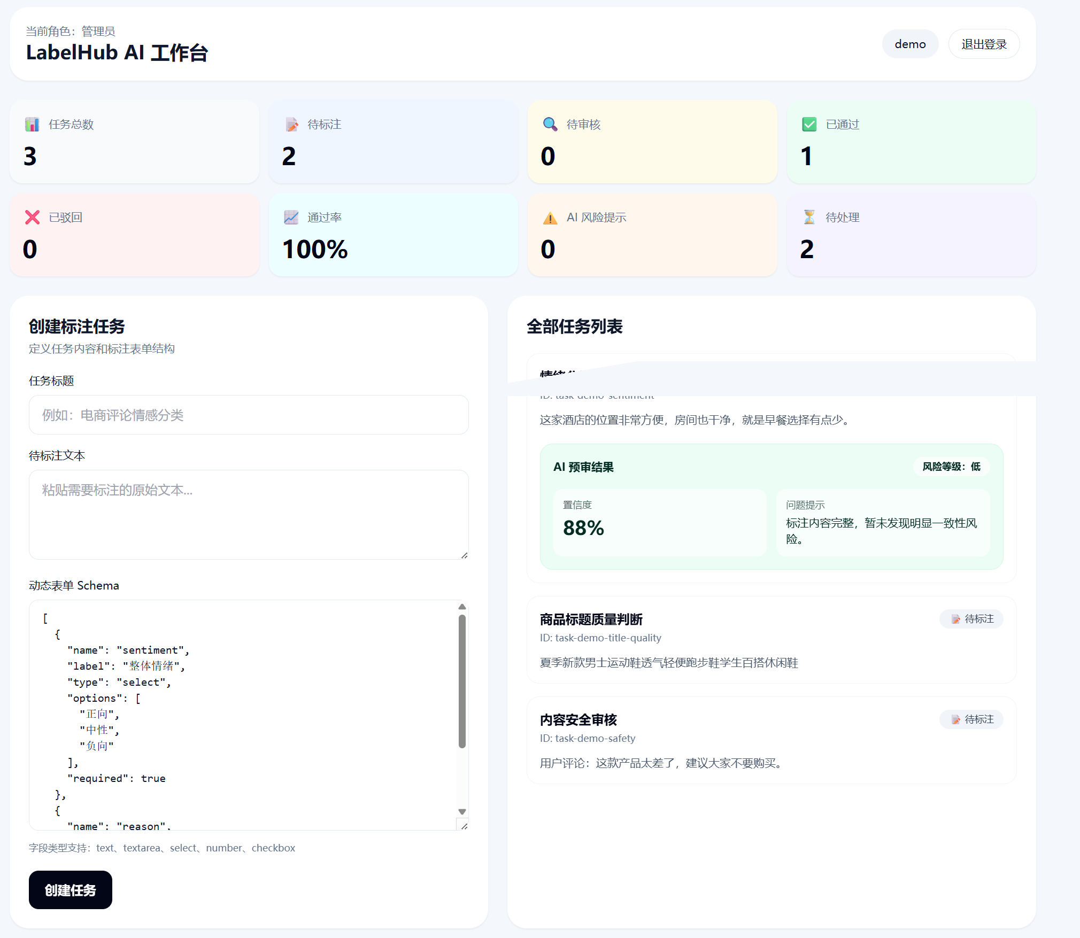Click the 定义任务内容和标注表单结构 subtitle
The height and width of the screenshot is (938, 1080).
102,349
